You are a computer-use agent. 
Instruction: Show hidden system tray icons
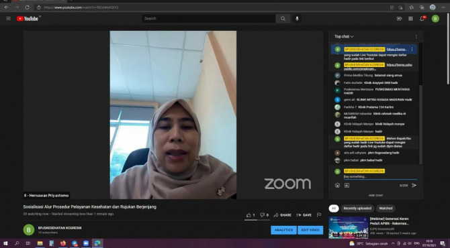(393, 243)
